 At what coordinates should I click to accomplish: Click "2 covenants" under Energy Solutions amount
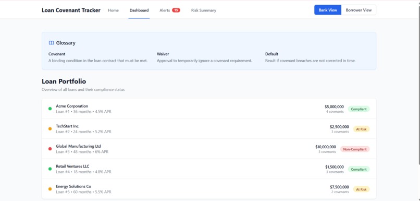pyautogui.click(x=340, y=192)
